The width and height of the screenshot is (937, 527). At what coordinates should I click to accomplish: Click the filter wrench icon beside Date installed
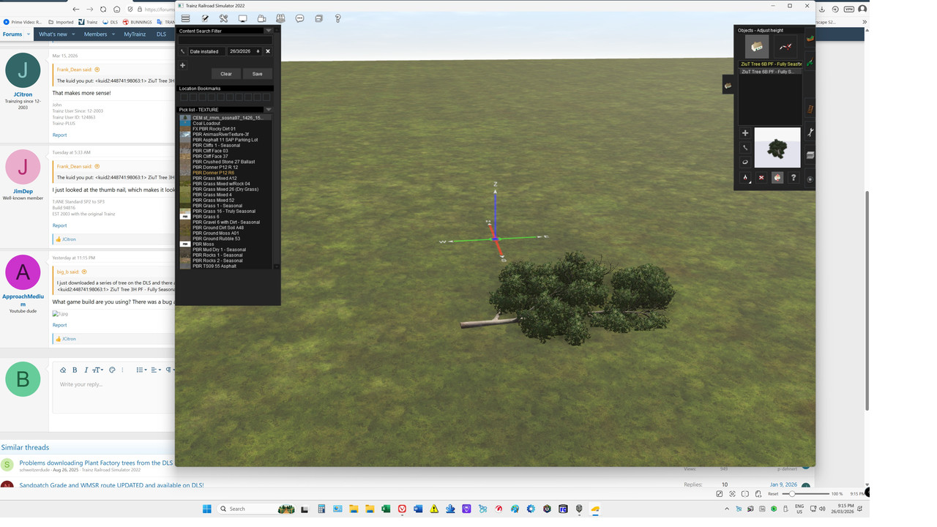click(x=183, y=52)
